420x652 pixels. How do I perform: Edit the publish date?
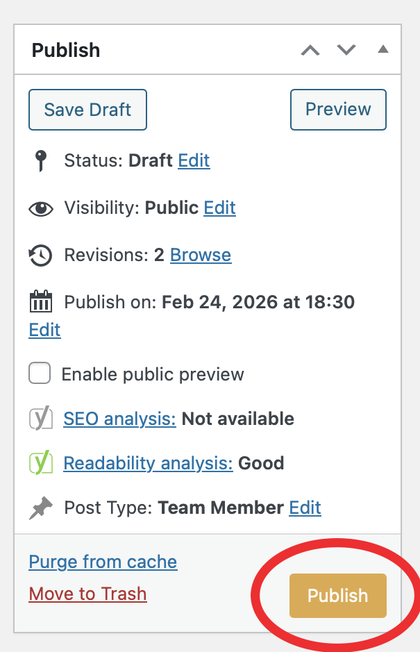44,330
